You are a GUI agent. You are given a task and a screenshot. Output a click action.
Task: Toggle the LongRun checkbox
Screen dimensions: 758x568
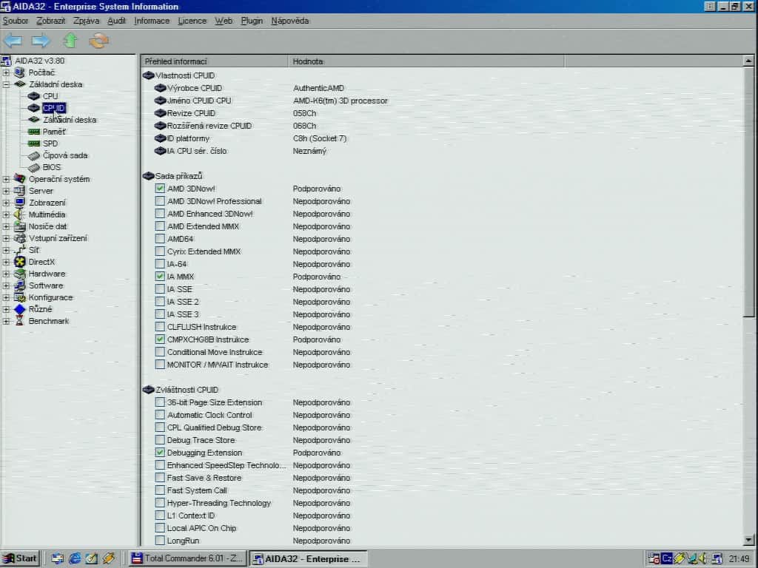tap(160, 541)
